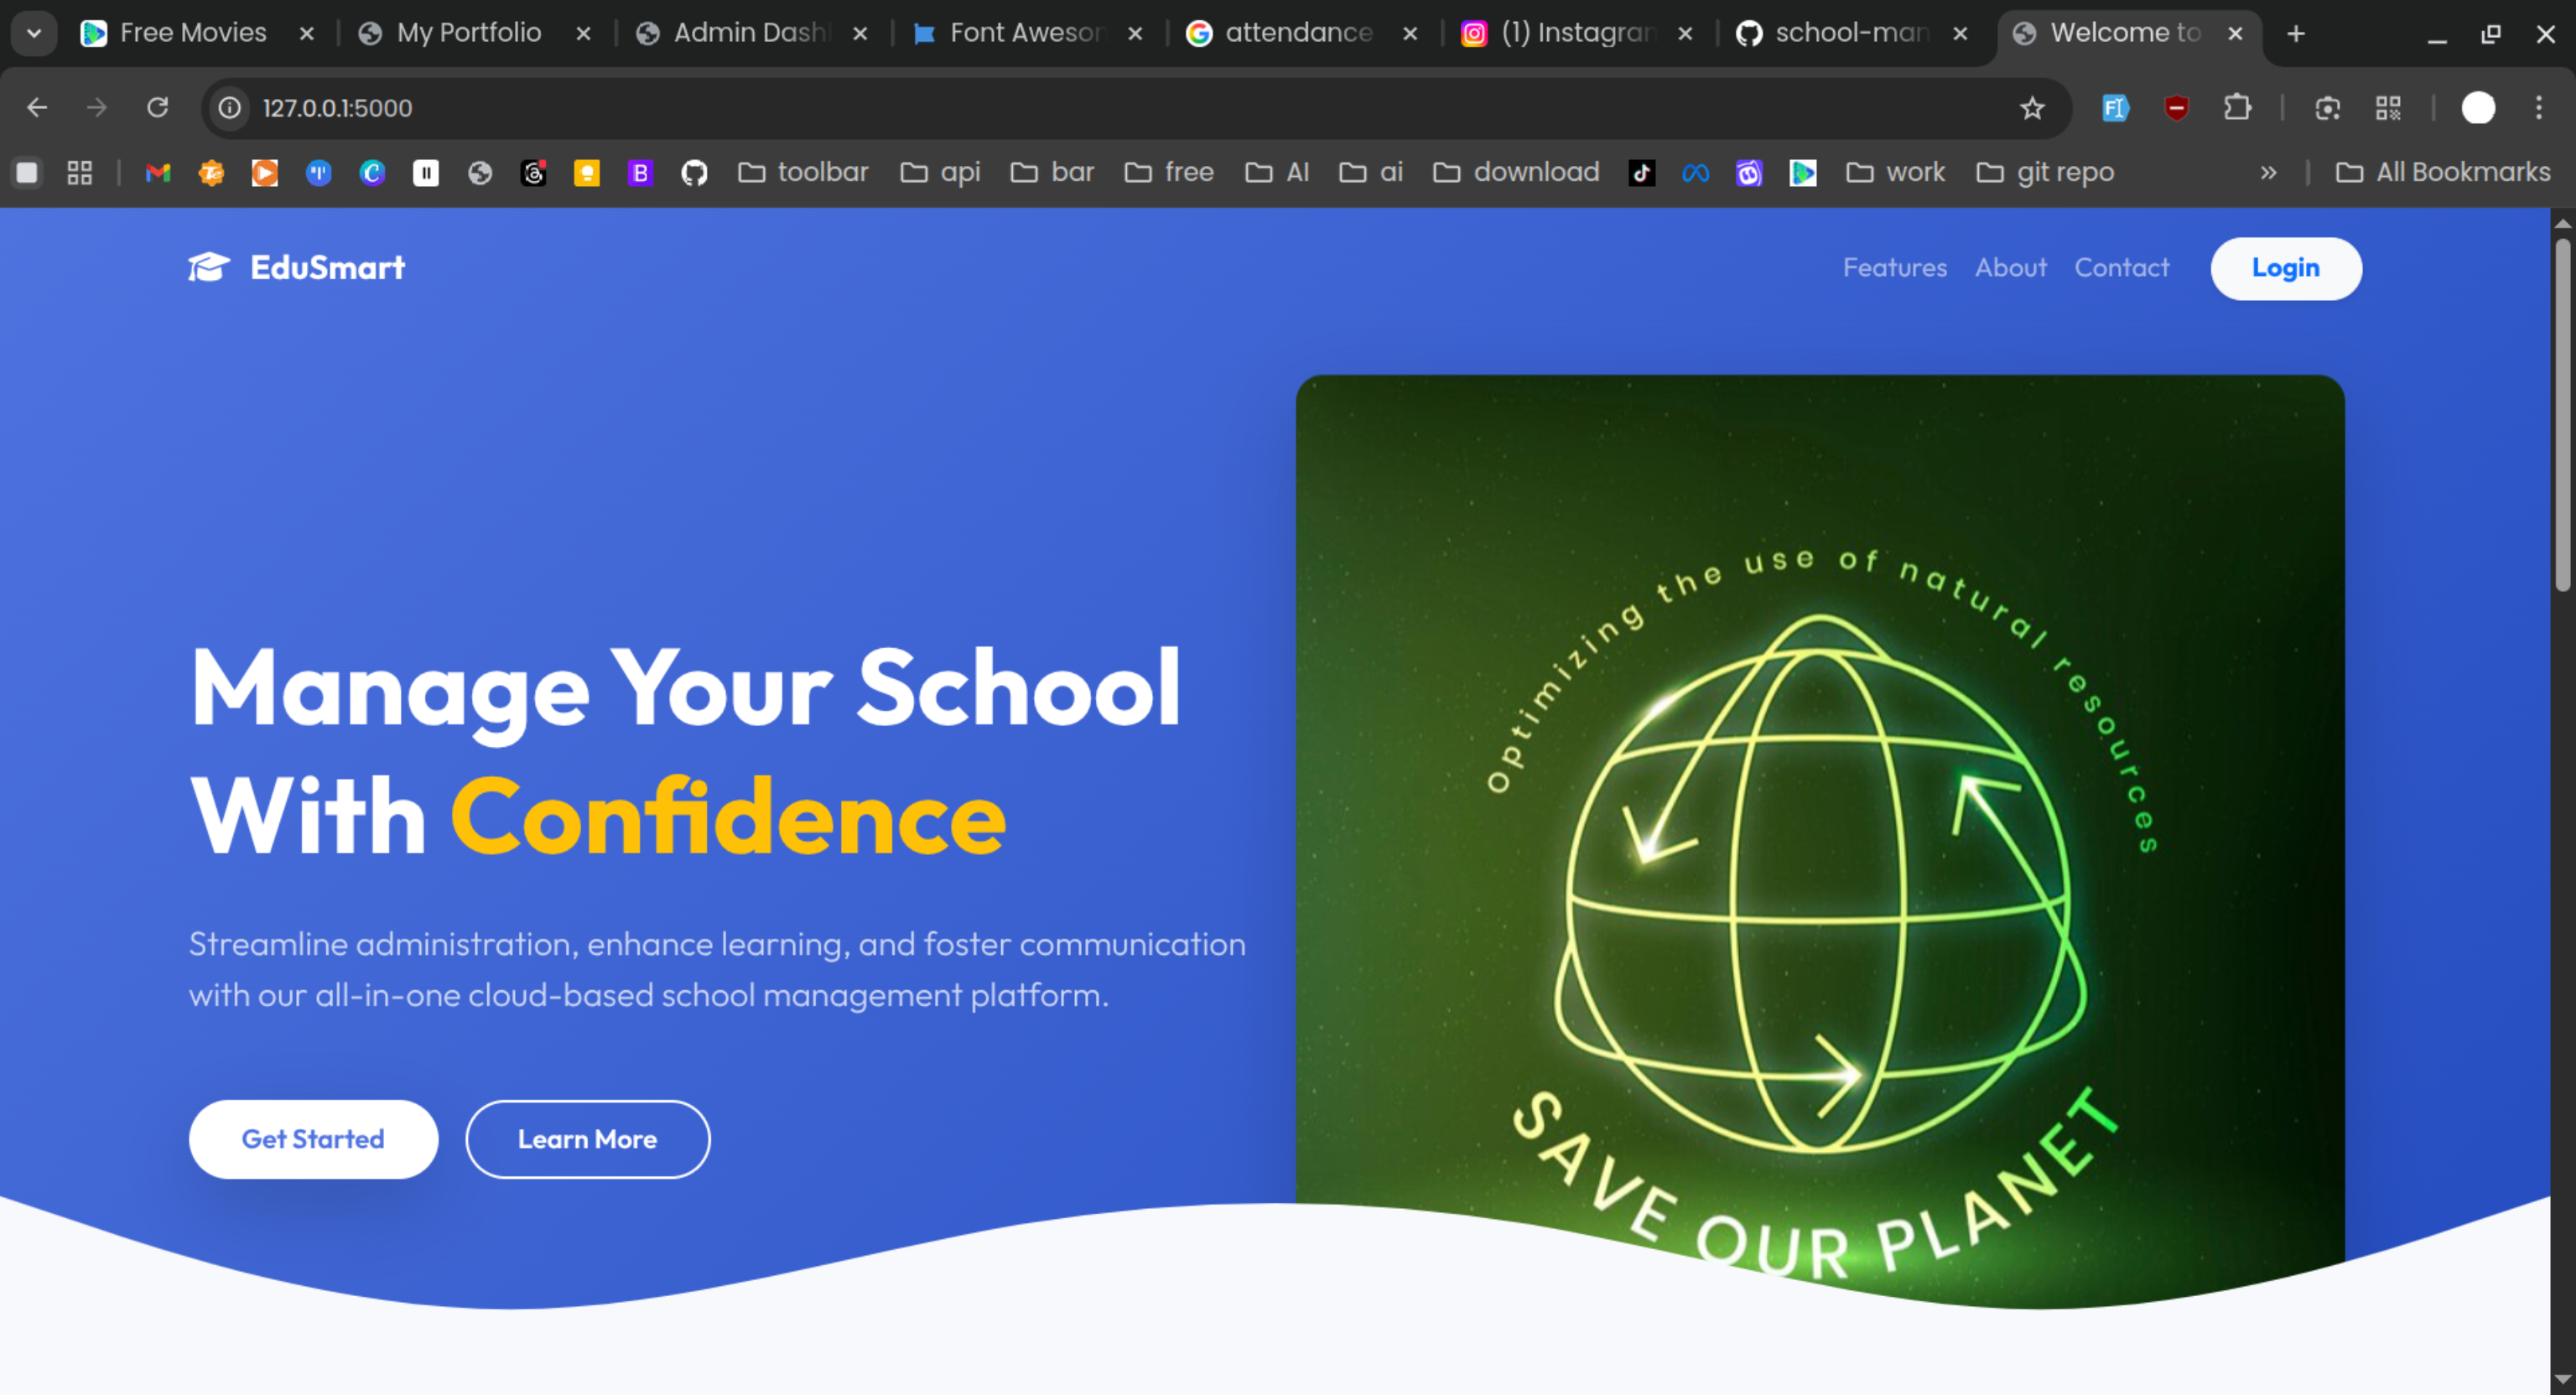
Task: Open the TikTok bookmark
Action: [x=1641, y=172]
